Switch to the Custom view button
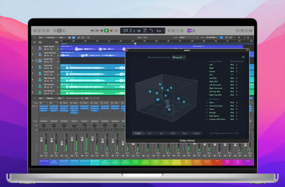Image resolution: width=285 pixels, height=187 pixels. (196, 133)
